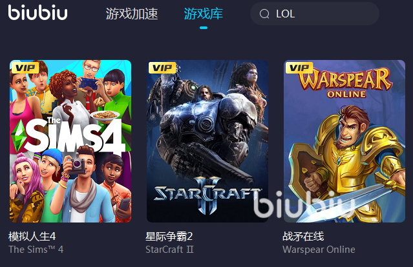Click the StarCraft II logo on cover art
The width and height of the screenshot is (413, 267).
pos(207,195)
